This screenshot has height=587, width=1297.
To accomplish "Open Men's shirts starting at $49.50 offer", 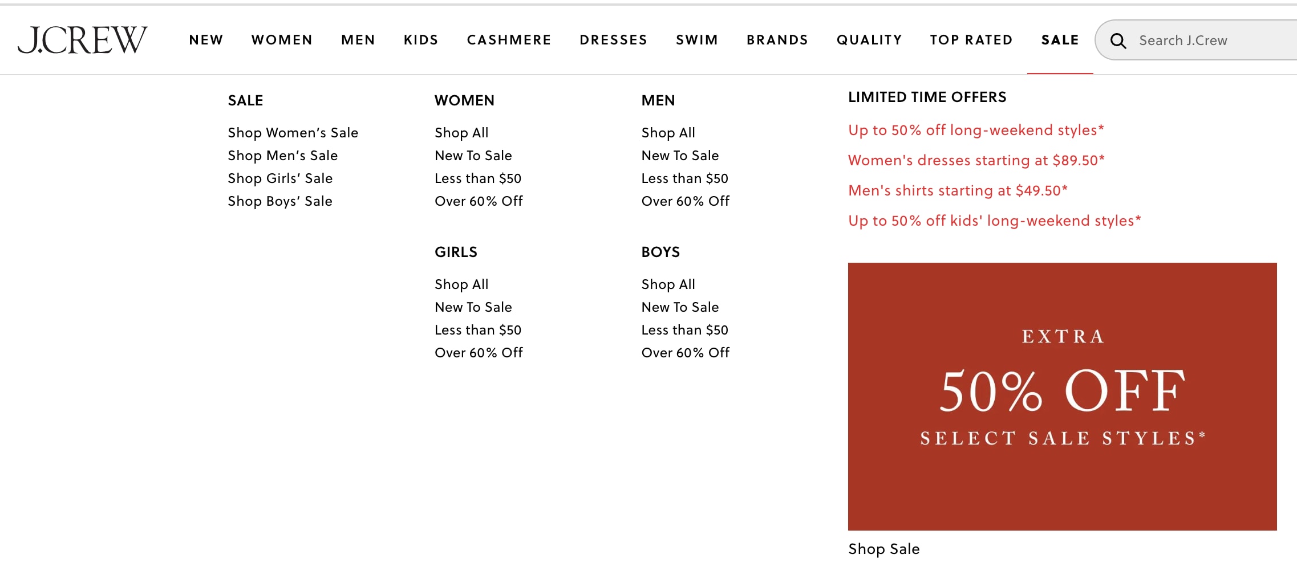I will click(958, 190).
